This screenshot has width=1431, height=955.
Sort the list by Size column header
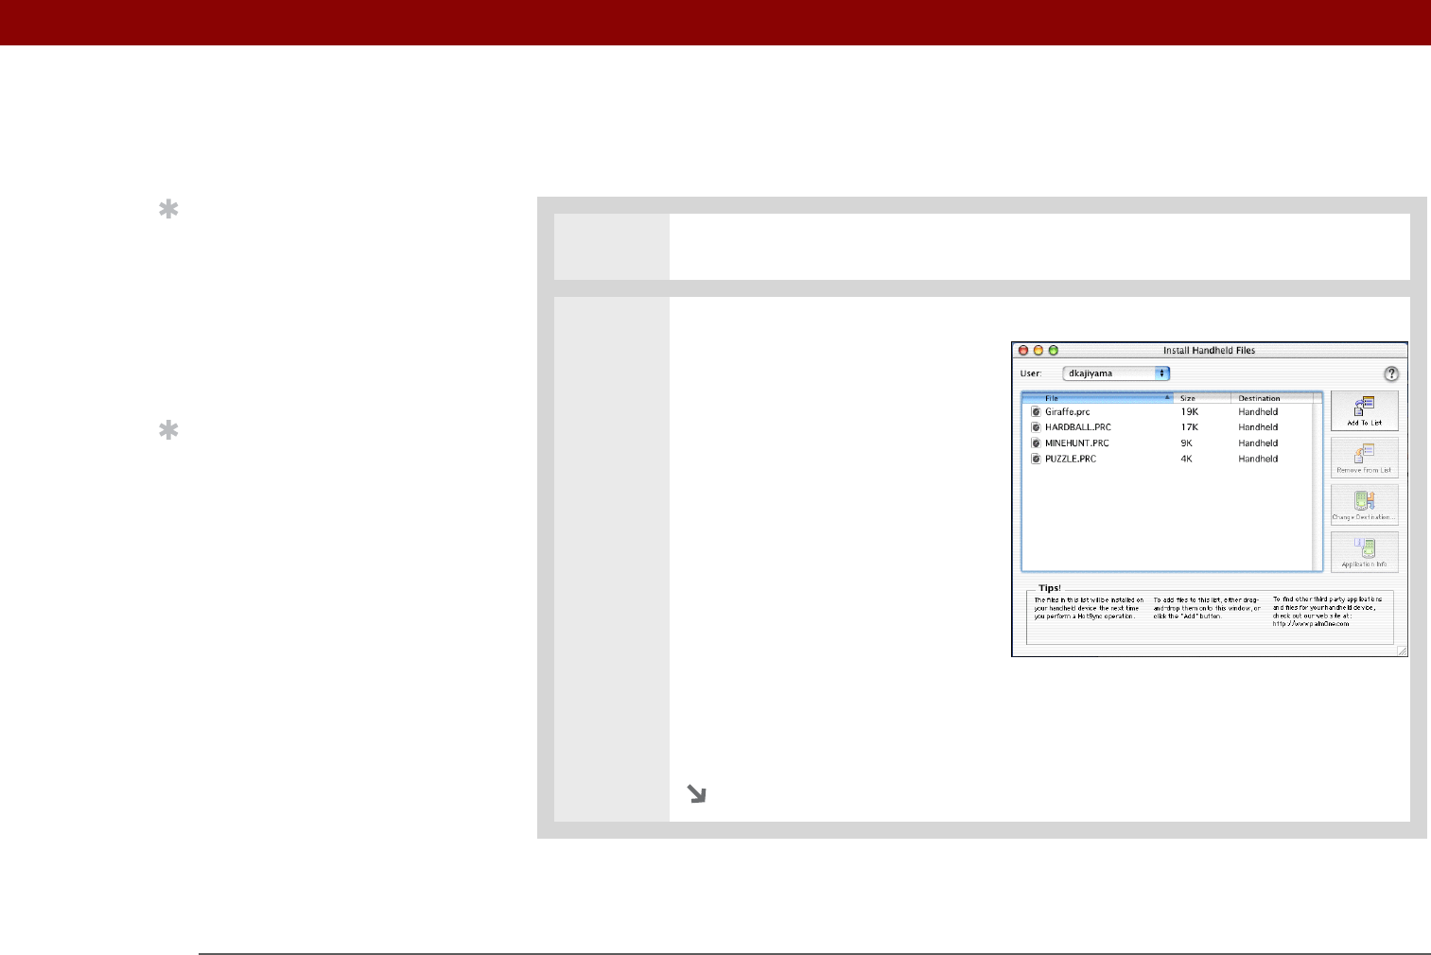tap(1201, 398)
